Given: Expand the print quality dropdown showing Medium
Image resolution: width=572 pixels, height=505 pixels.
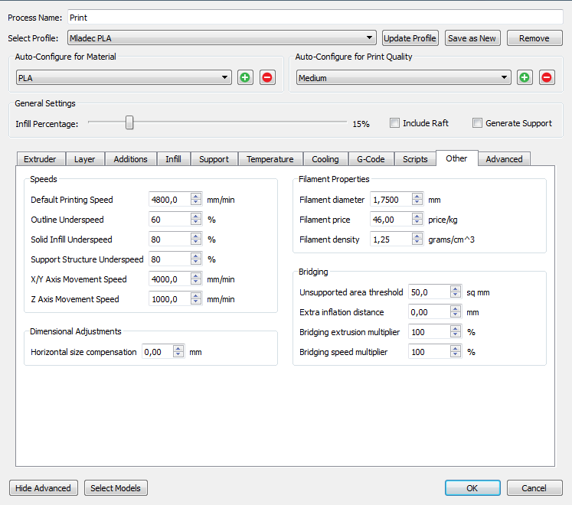Looking at the screenshot, I should [505, 77].
